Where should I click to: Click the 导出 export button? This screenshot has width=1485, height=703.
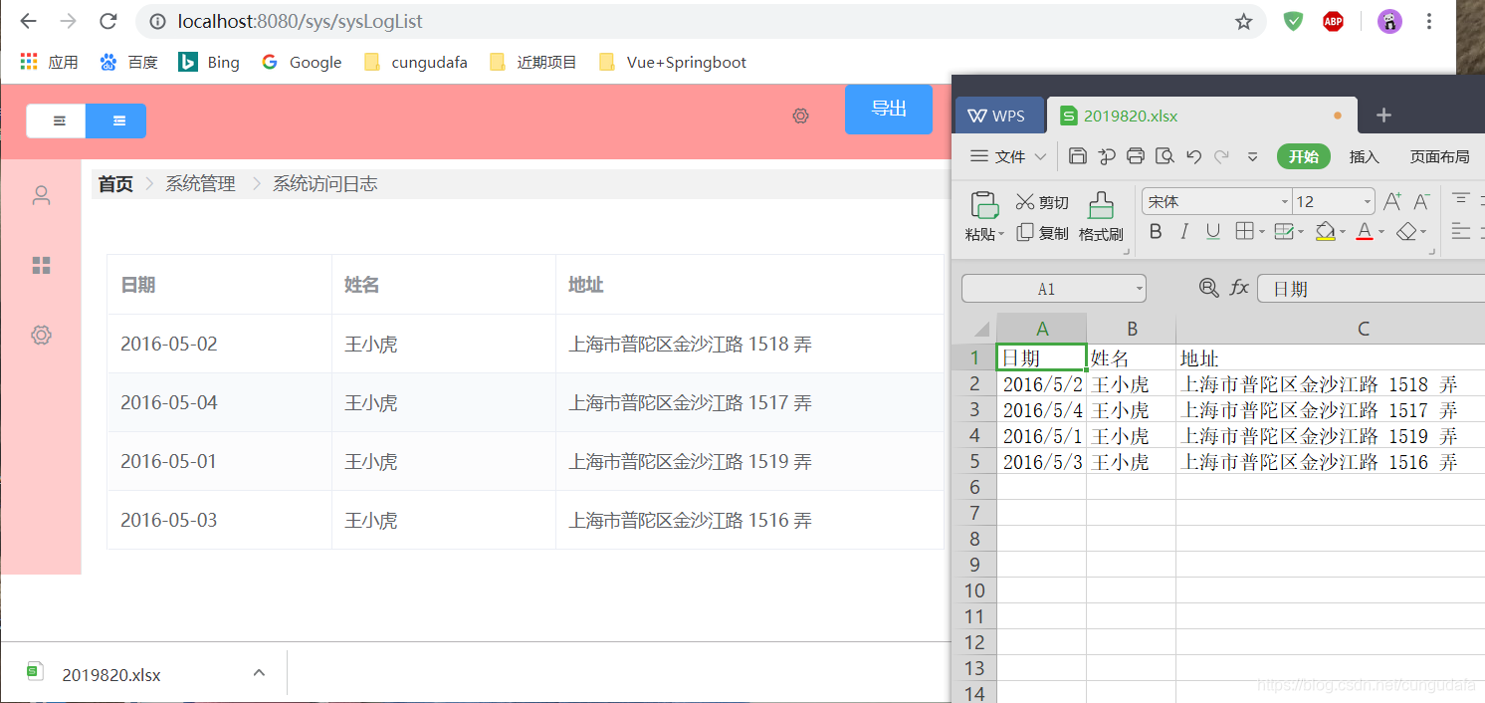click(888, 110)
